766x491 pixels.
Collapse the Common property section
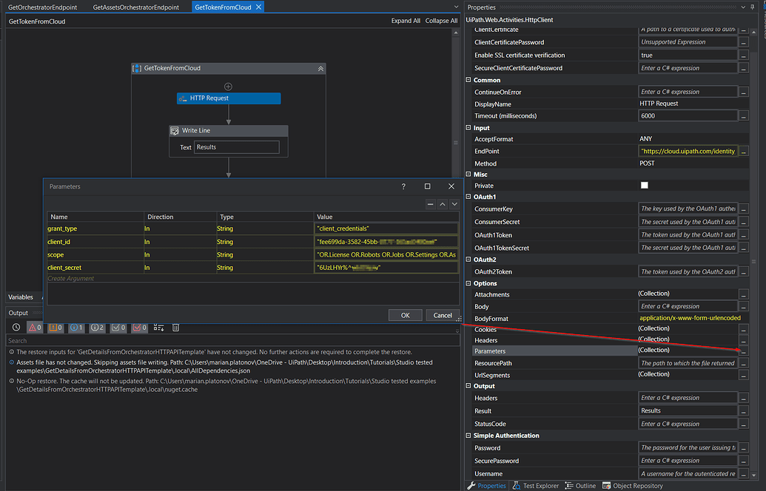click(x=468, y=80)
